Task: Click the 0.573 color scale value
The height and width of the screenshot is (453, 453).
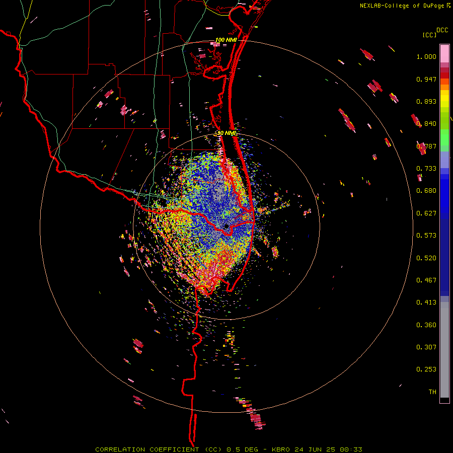Action: point(426,236)
